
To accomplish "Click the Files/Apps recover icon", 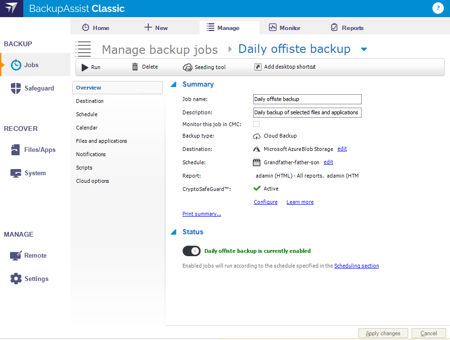I will click(x=16, y=150).
